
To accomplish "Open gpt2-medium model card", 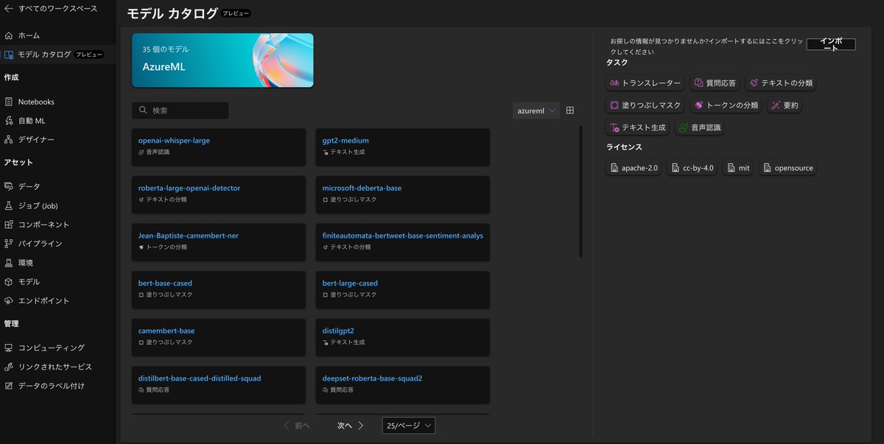I will (x=403, y=147).
